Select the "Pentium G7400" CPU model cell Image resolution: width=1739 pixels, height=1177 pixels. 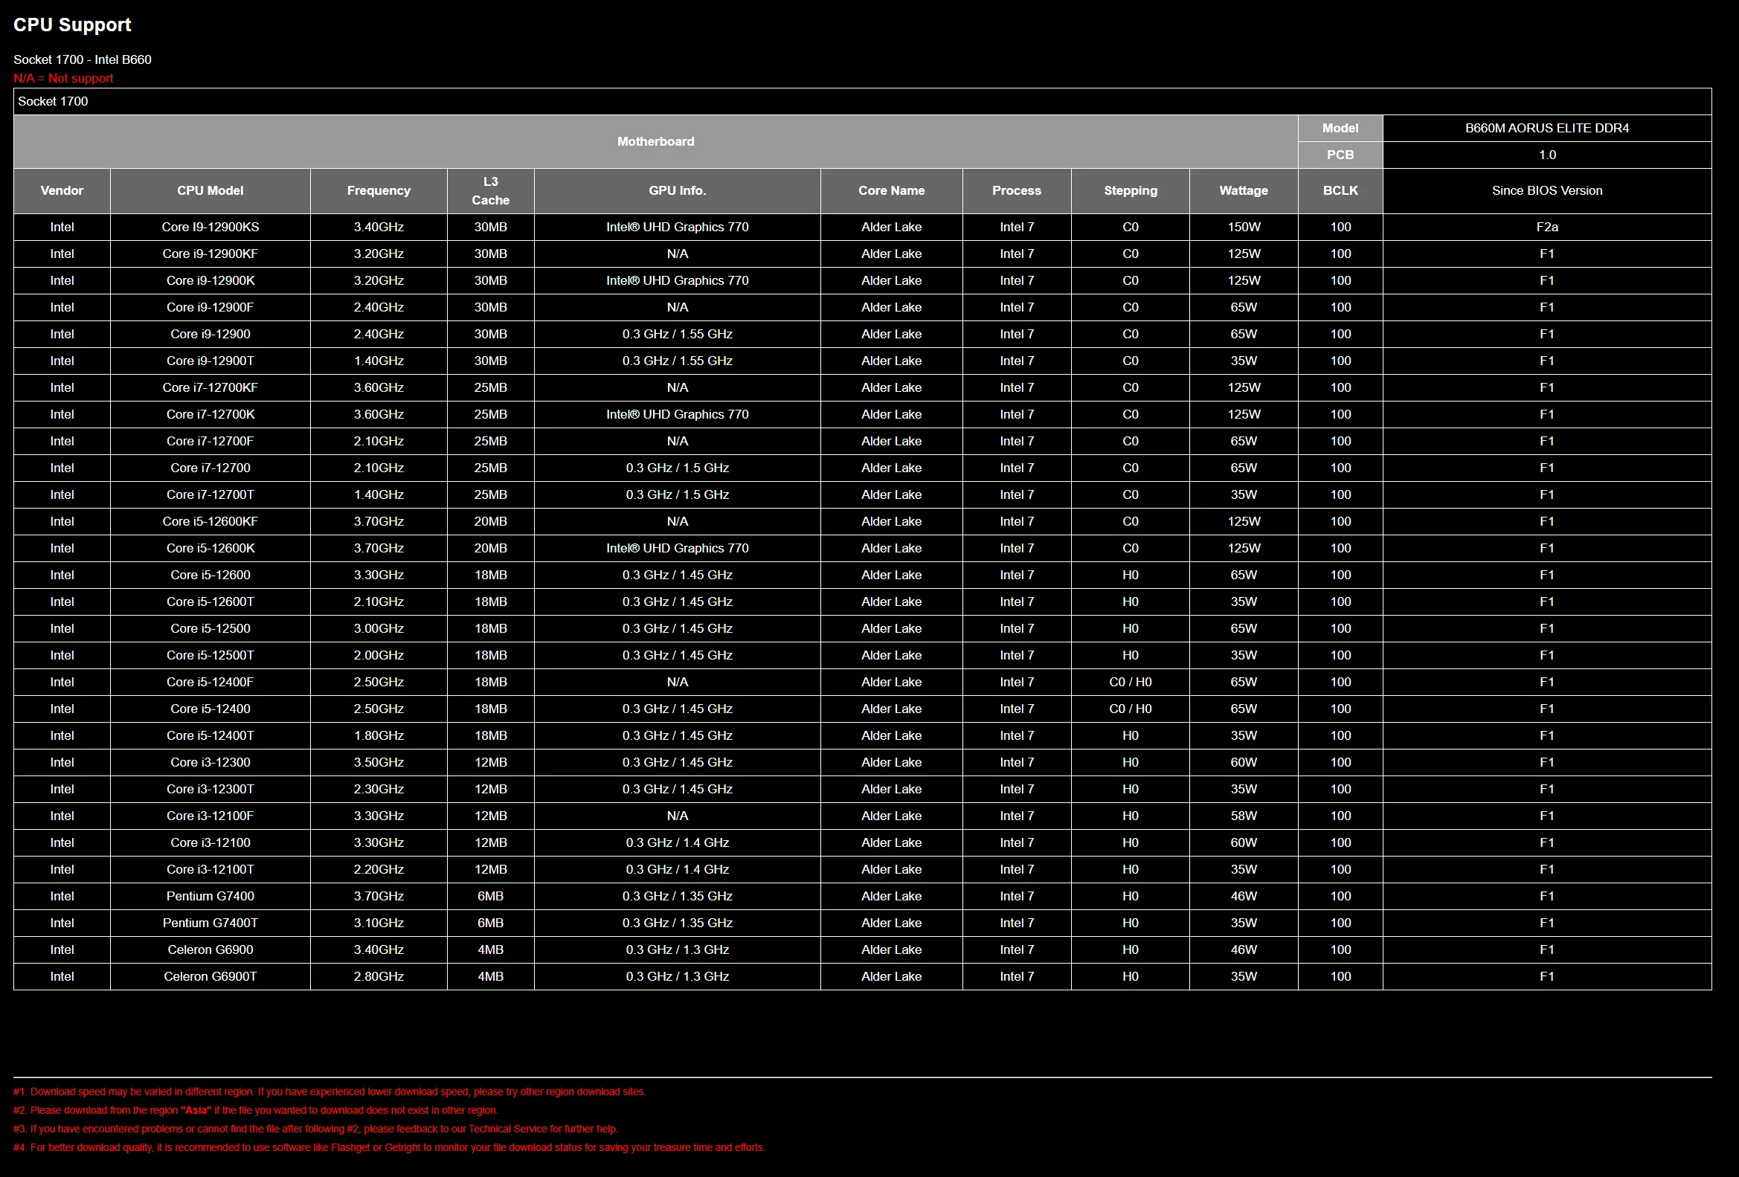[210, 896]
